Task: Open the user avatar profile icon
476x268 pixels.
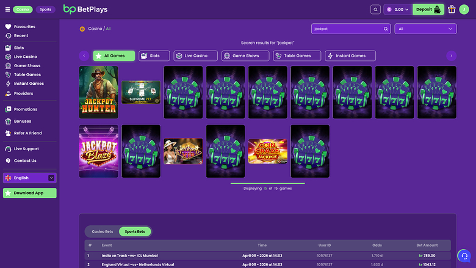Action: tap(464, 9)
